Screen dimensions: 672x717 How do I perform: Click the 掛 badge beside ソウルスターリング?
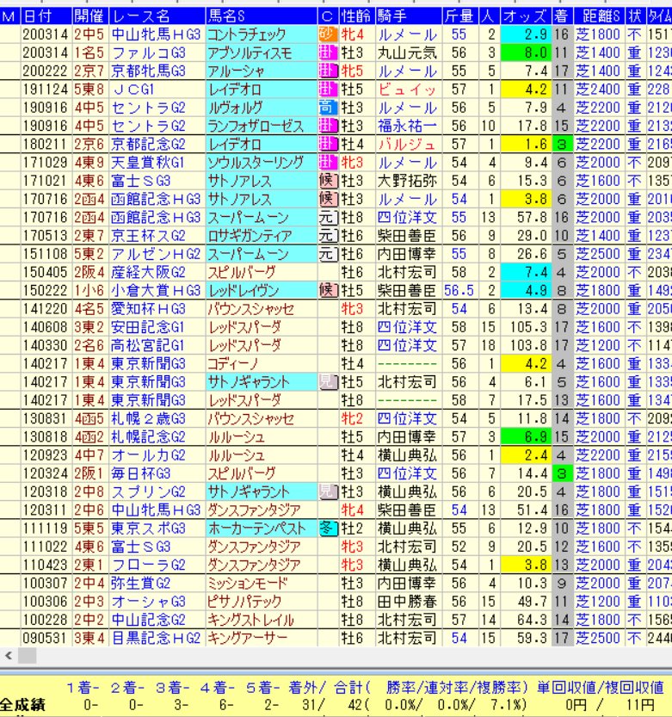328,163
